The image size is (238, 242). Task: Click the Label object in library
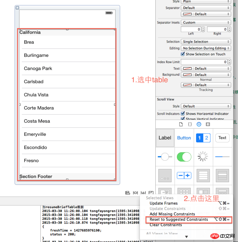(x=165, y=138)
